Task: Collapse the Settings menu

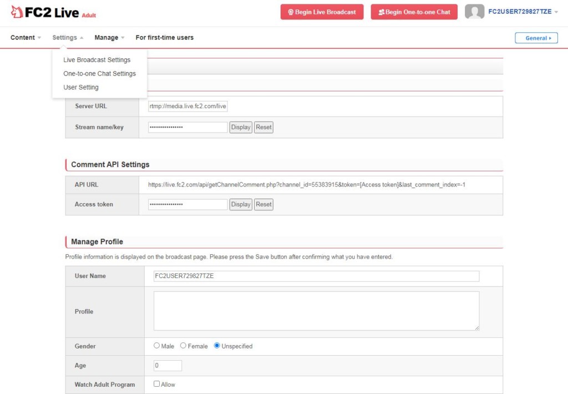Action: [x=68, y=37]
